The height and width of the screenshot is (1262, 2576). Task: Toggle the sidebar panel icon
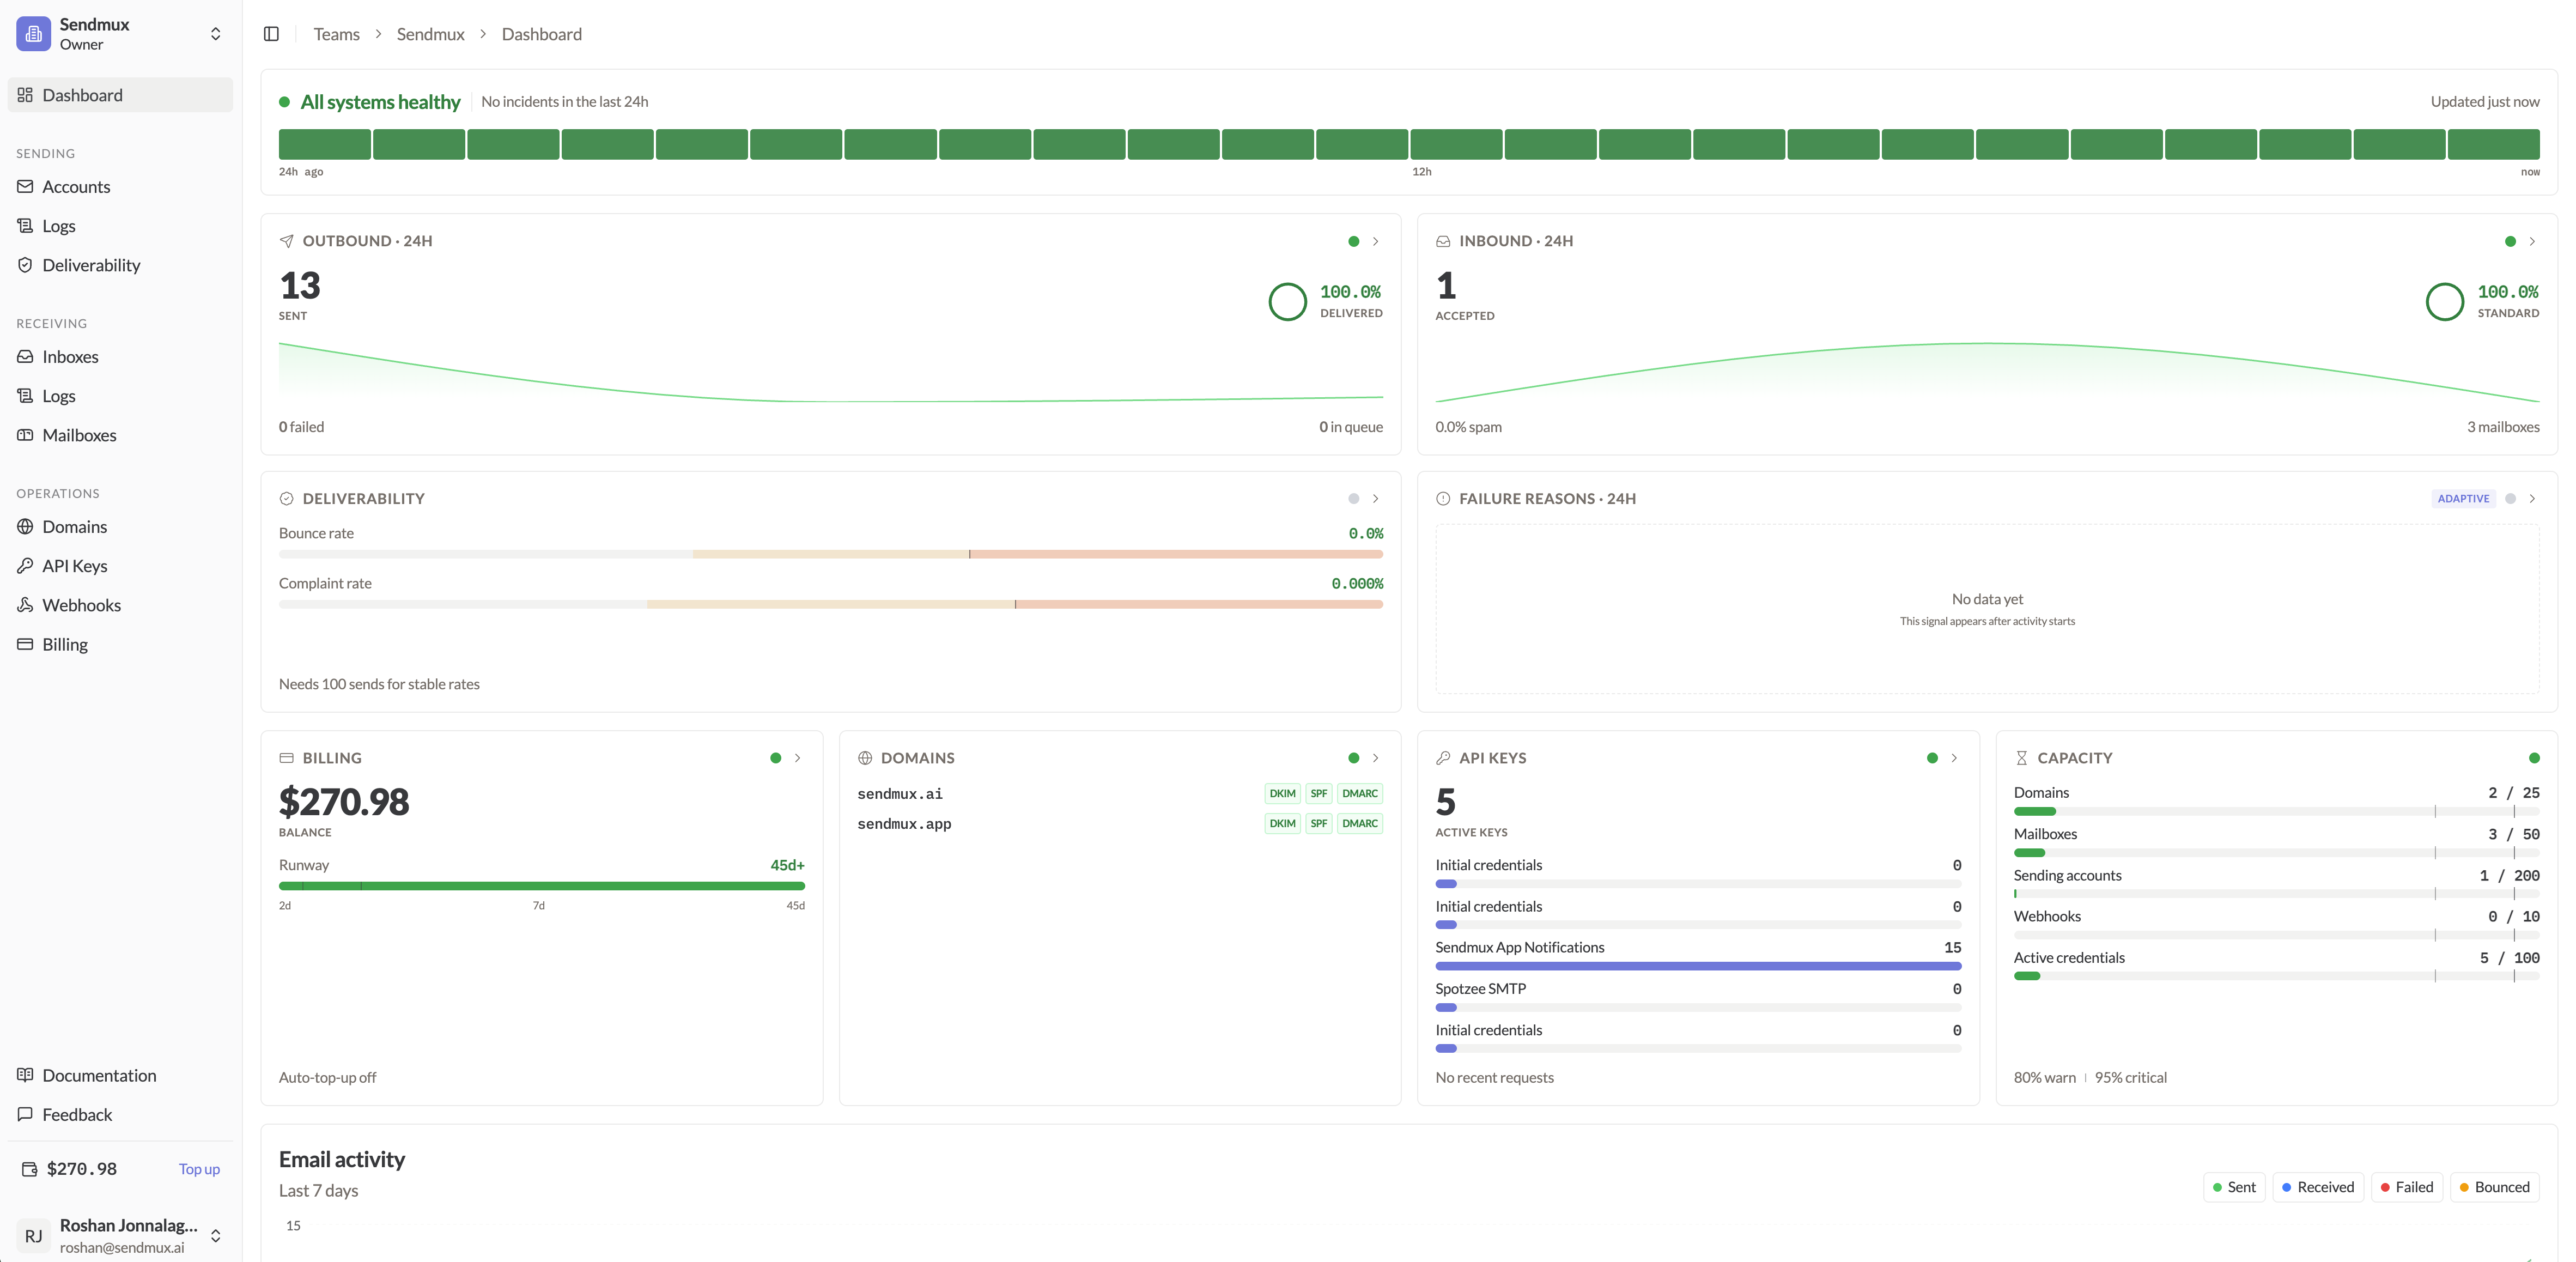271,34
